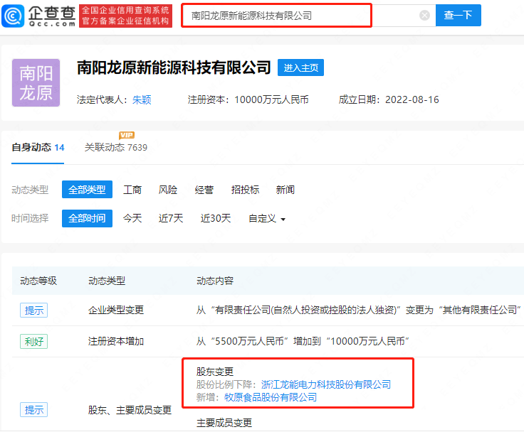Clear the search box with the X icon

pos(424,16)
